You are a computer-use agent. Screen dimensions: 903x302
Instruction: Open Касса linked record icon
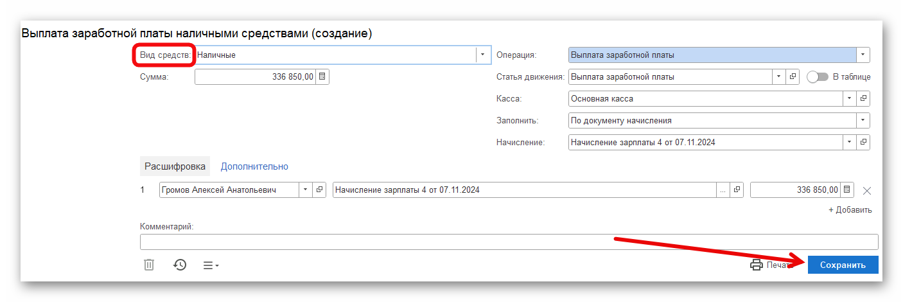coord(864,98)
